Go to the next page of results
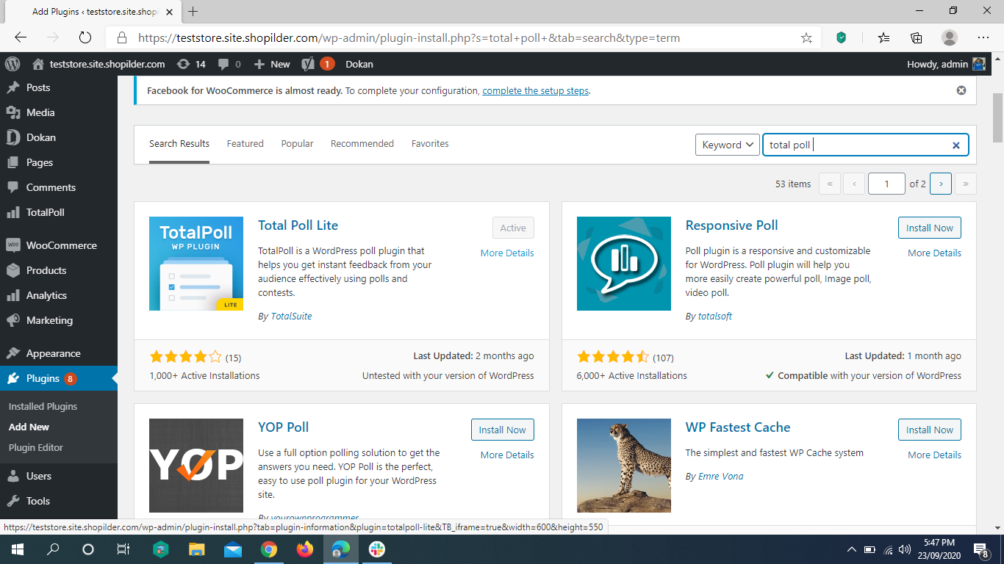Image resolution: width=1004 pixels, height=564 pixels. [x=941, y=184]
